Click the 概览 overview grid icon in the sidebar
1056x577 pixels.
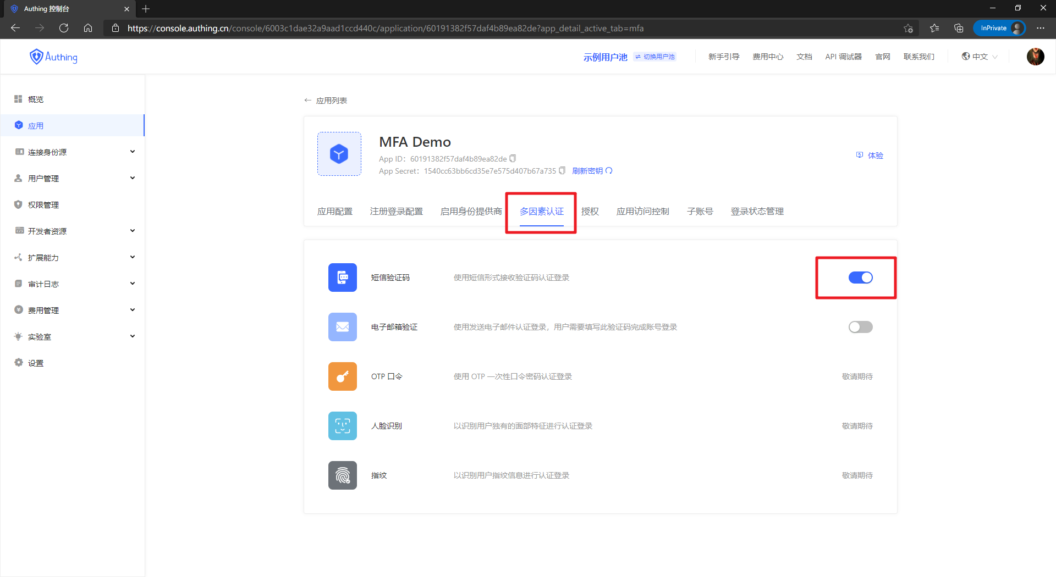pos(18,99)
